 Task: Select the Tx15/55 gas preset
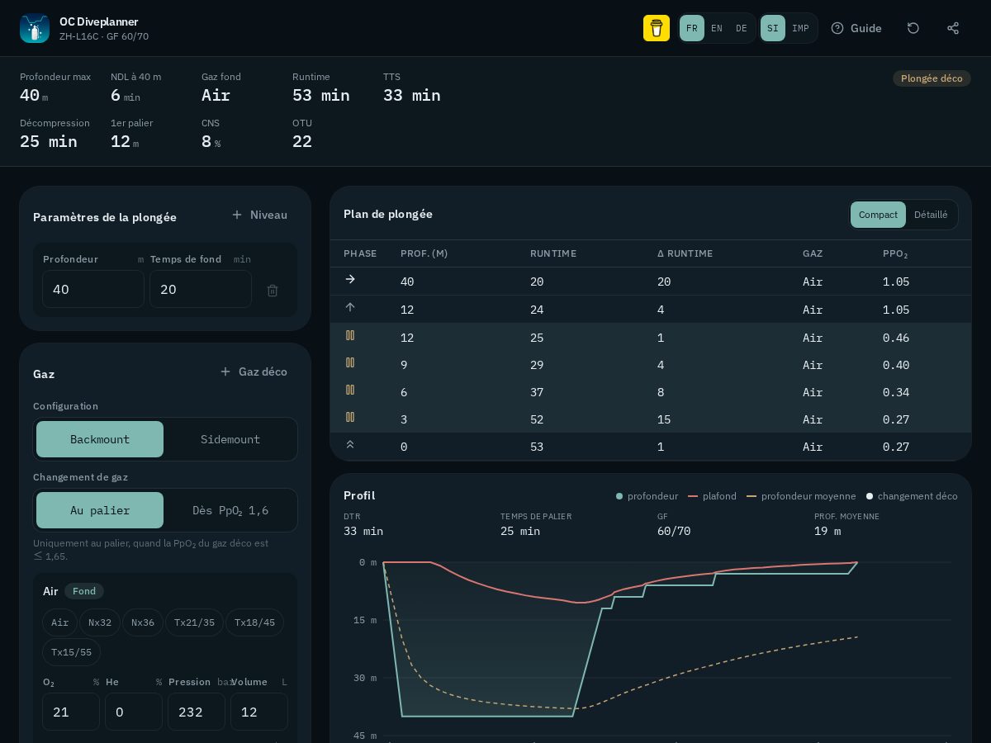click(x=71, y=652)
